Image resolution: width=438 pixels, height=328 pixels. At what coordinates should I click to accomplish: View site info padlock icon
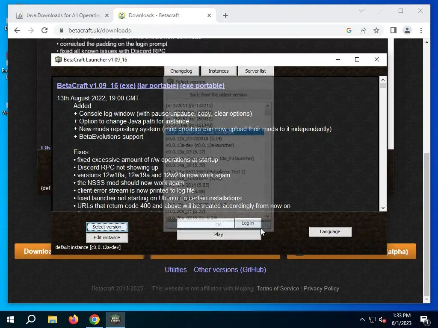(x=62, y=30)
